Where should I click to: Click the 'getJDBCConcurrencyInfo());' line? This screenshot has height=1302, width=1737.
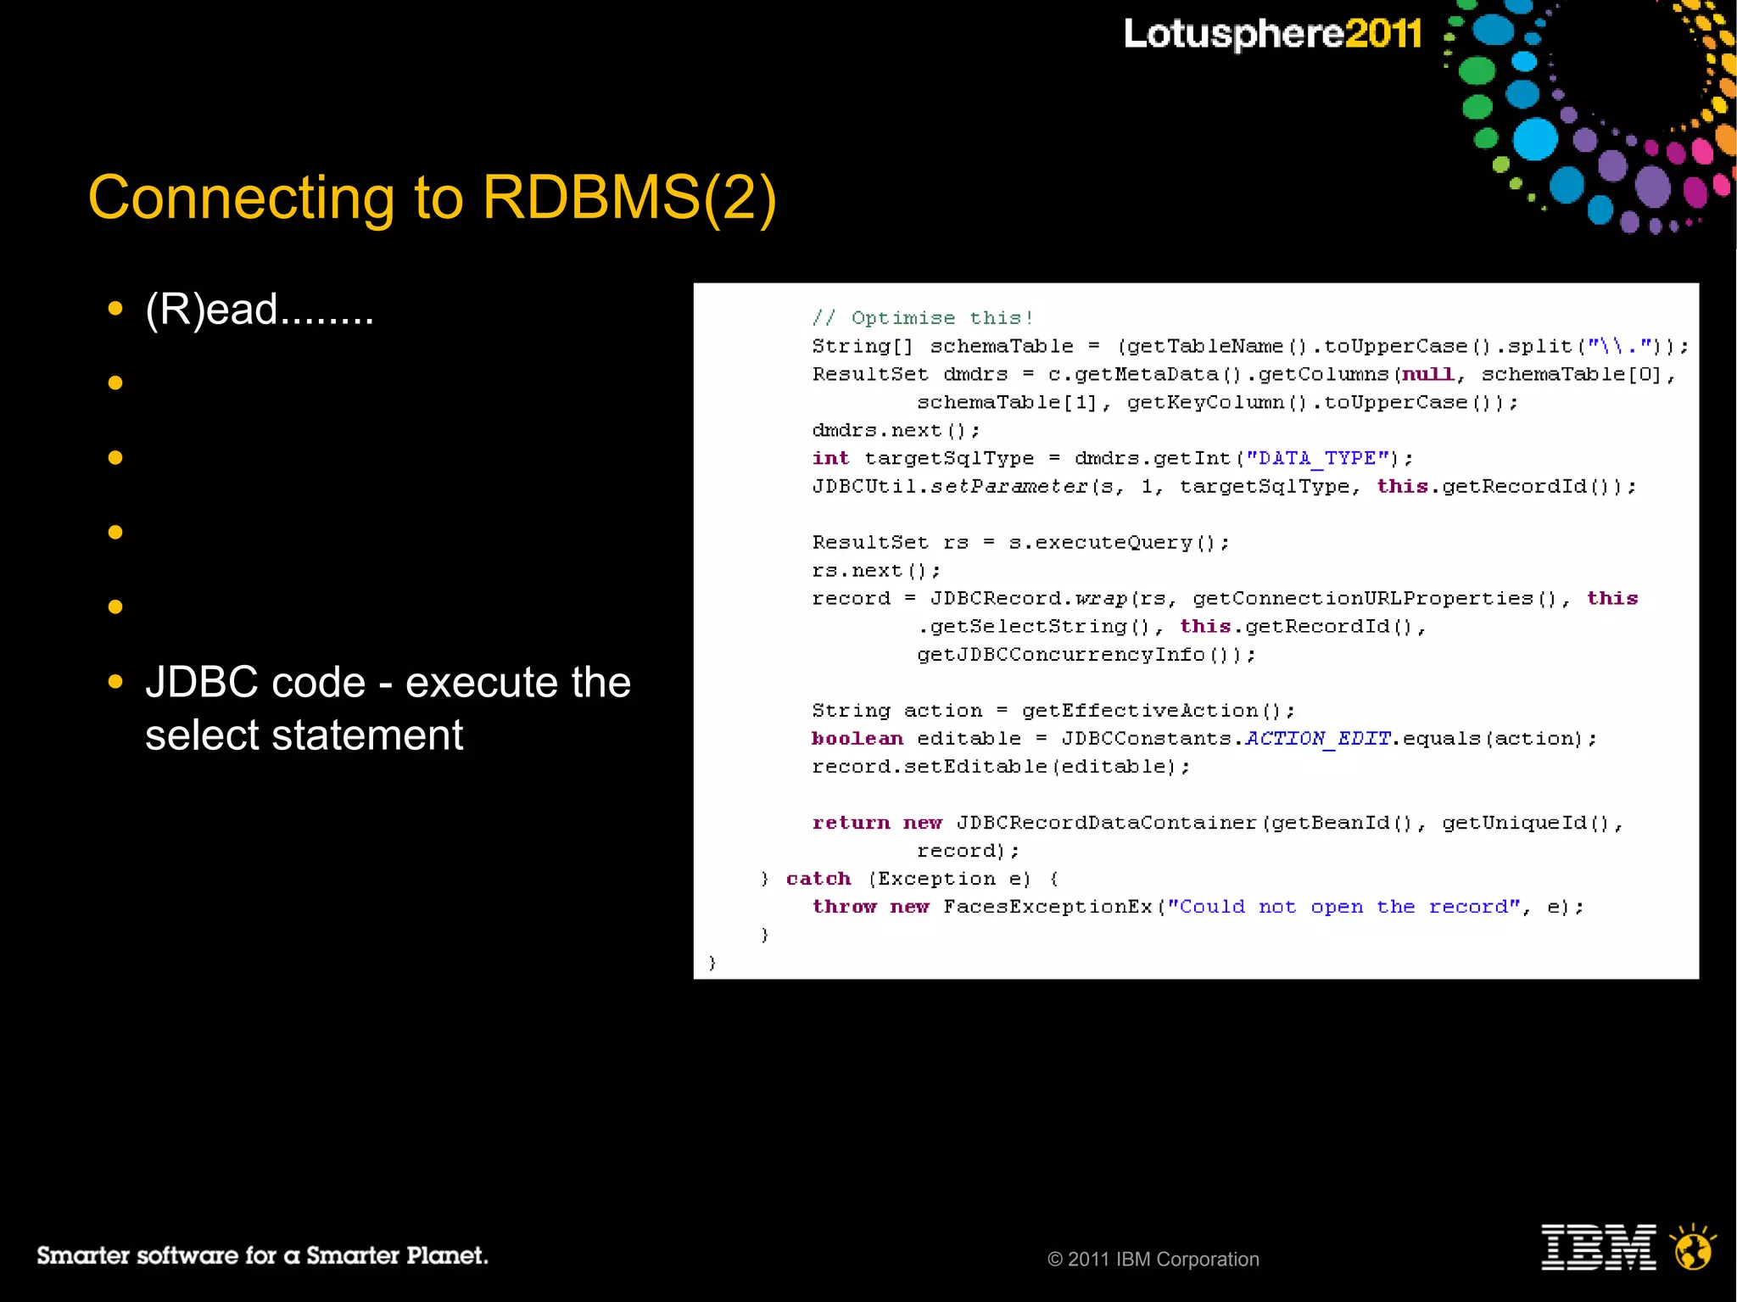1086,654
